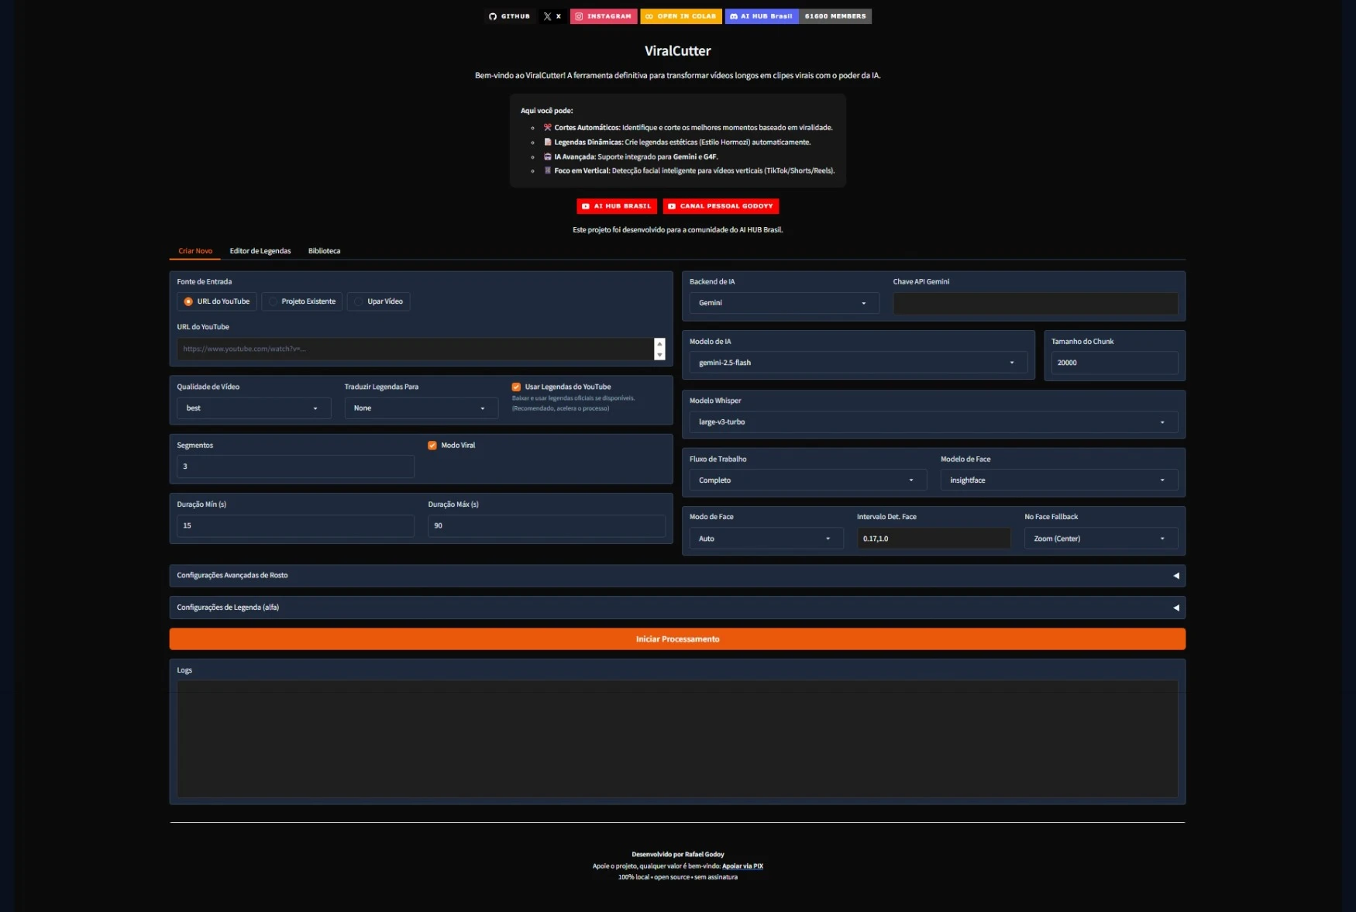Image resolution: width=1356 pixels, height=912 pixels.
Task: Open the Instagram badge
Action: pyautogui.click(x=604, y=16)
